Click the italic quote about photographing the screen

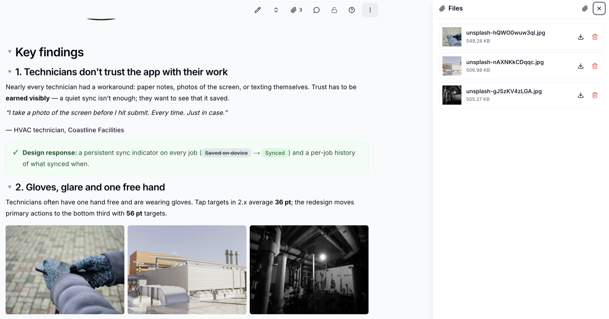click(x=117, y=112)
